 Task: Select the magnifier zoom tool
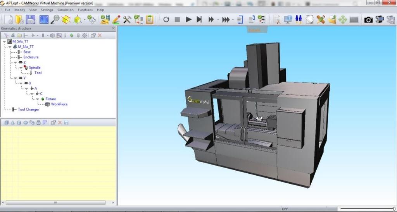point(55,19)
